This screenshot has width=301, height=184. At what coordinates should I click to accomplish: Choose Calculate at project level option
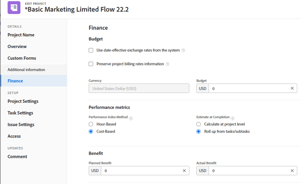(x=199, y=124)
